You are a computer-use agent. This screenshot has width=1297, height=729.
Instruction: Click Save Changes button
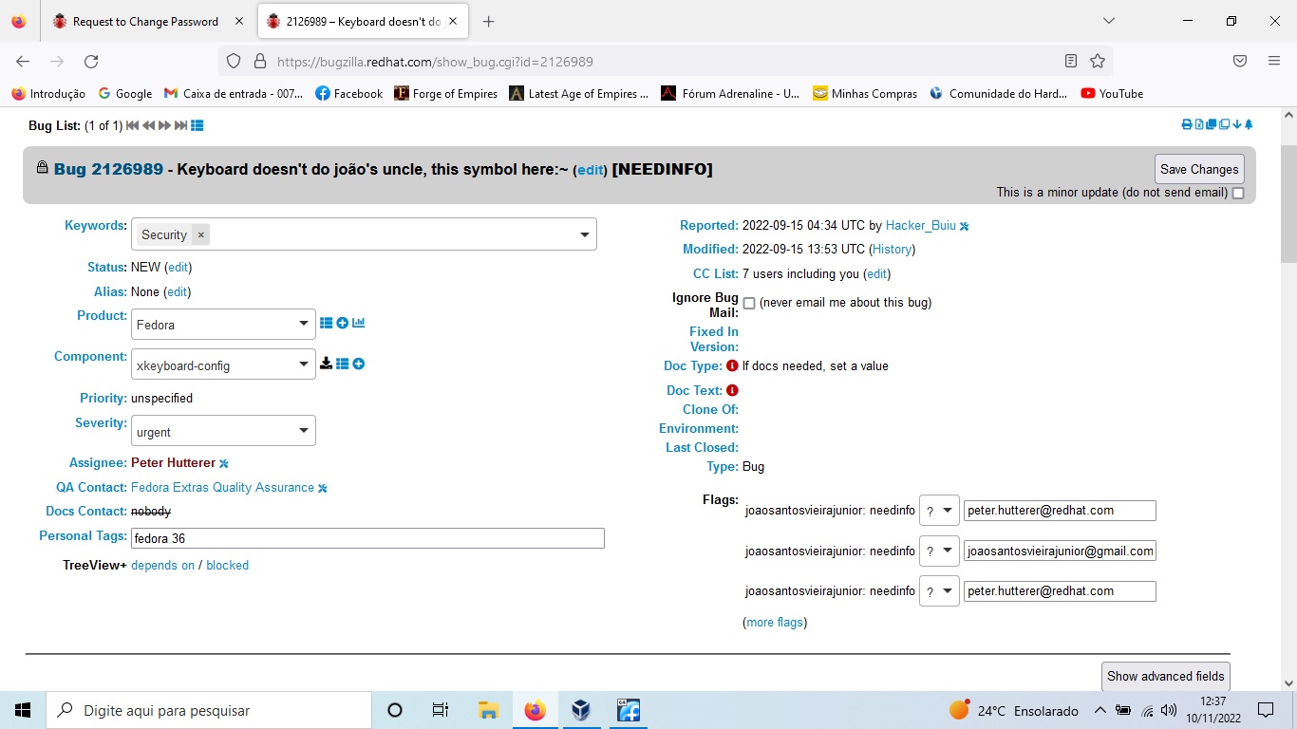click(1199, 169)
